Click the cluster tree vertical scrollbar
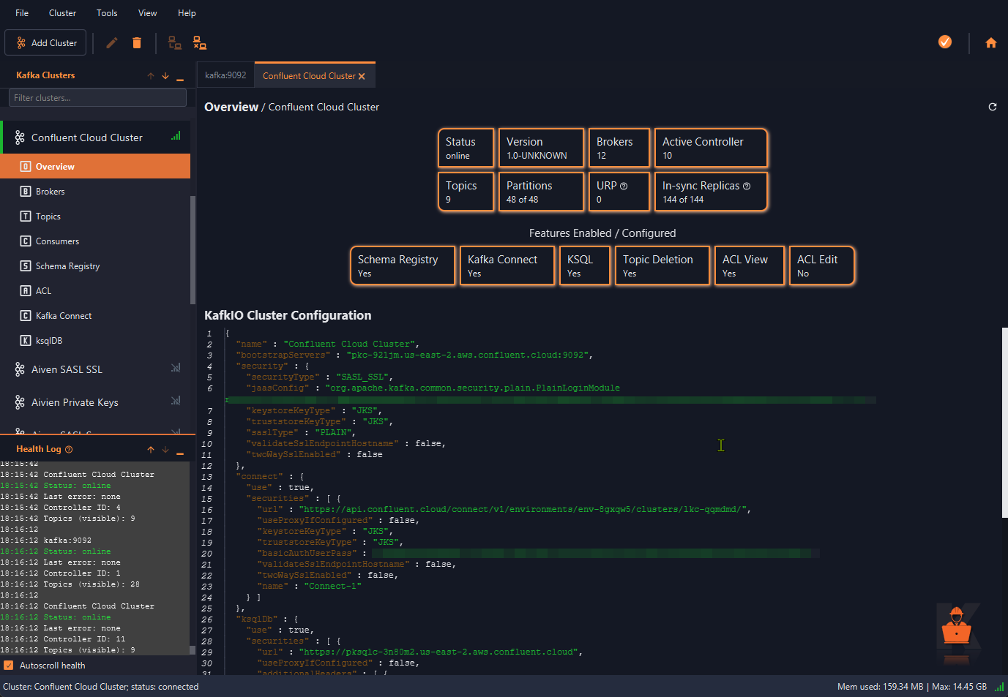Viewport: 1008px width, 697px height. click(193, 250)
